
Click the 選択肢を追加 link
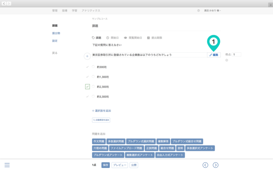(101, 111)
